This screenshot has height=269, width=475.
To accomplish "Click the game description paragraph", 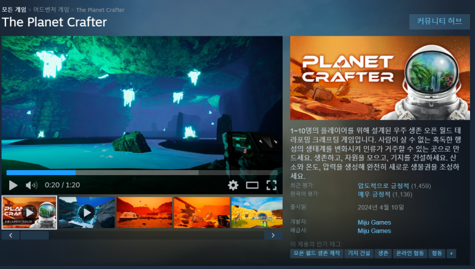I will (x=375, y=153).
